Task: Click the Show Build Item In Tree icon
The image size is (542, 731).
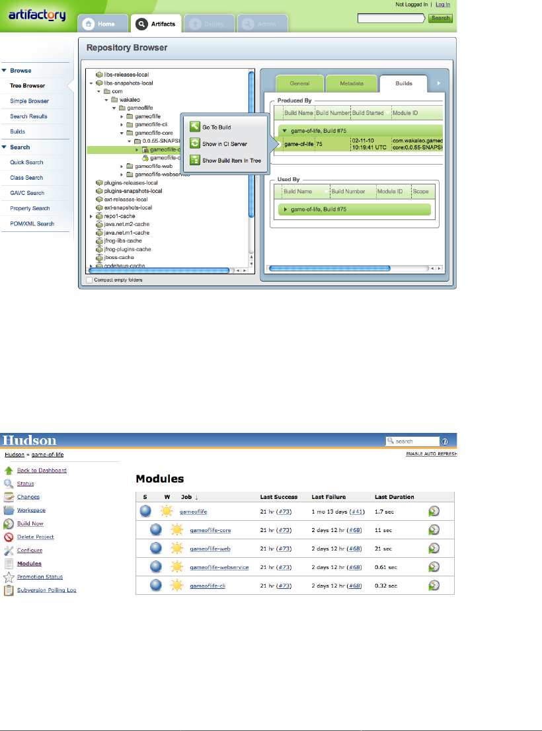Action: click(x=195, y=160)
